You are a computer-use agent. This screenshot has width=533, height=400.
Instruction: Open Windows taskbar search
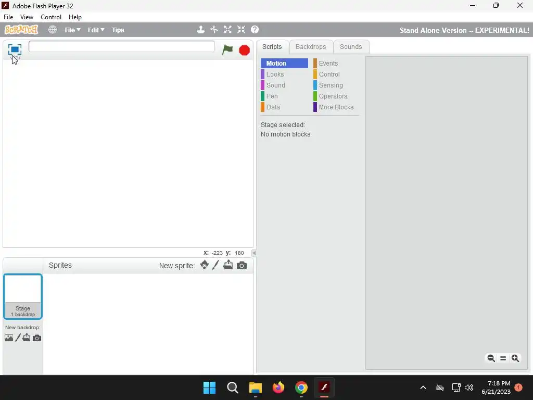233,387
